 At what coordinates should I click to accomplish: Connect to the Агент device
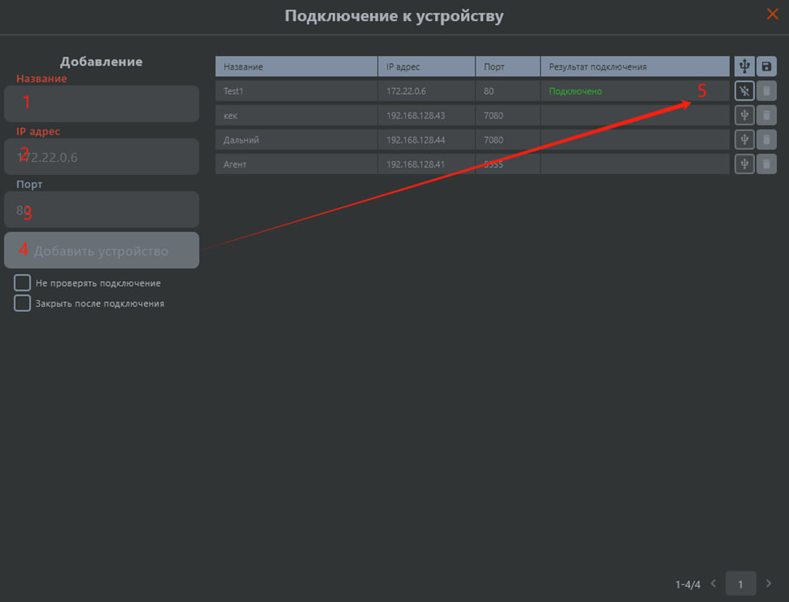click(744, 164)
